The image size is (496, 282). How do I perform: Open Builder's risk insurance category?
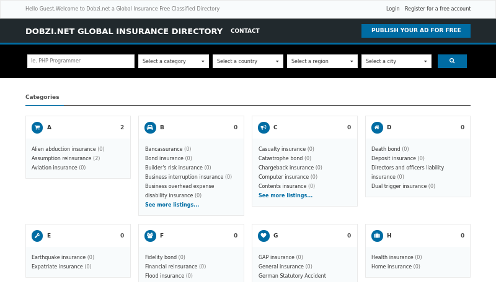click(174, 168)
